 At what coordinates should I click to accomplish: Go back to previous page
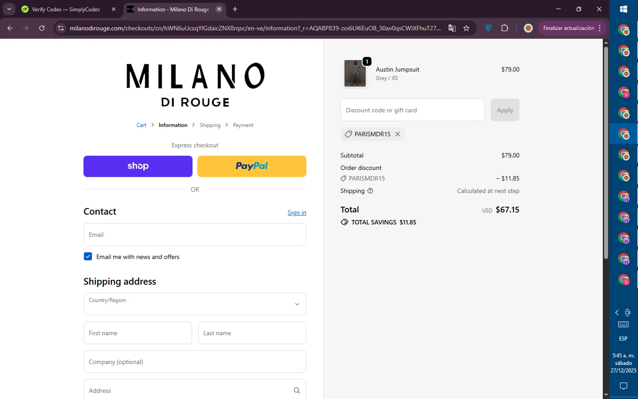tap(10, 28)
